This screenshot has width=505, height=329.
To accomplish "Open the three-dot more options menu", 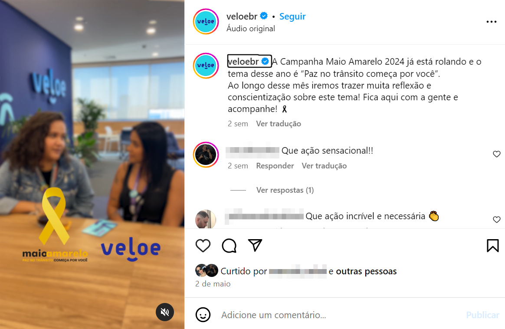I will [491, 22].
